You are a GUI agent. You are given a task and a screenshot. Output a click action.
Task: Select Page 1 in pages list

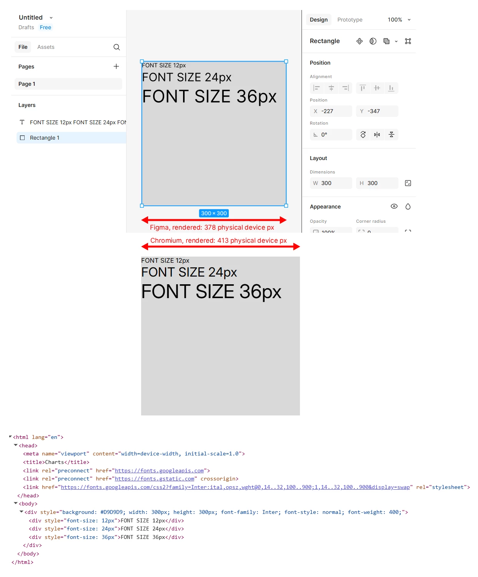[68, 84]
